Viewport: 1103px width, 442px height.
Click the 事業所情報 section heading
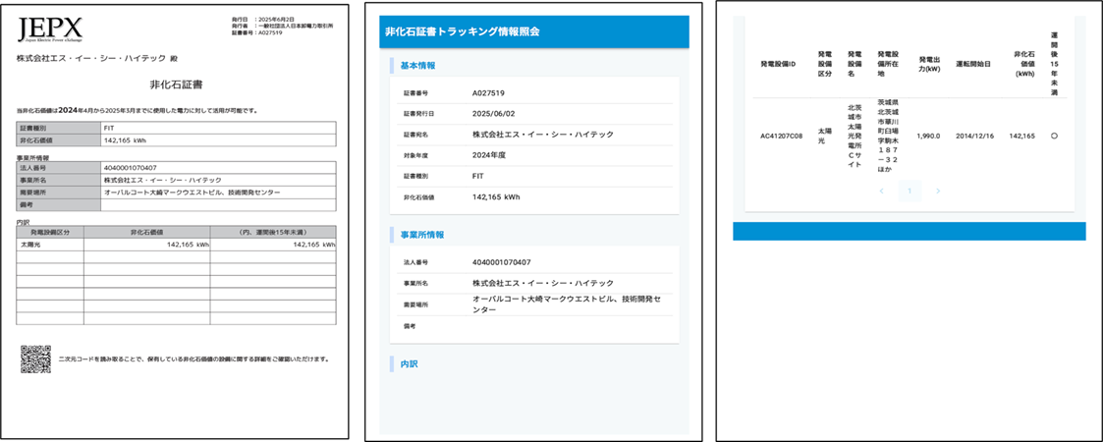click(x=421, y=235)
